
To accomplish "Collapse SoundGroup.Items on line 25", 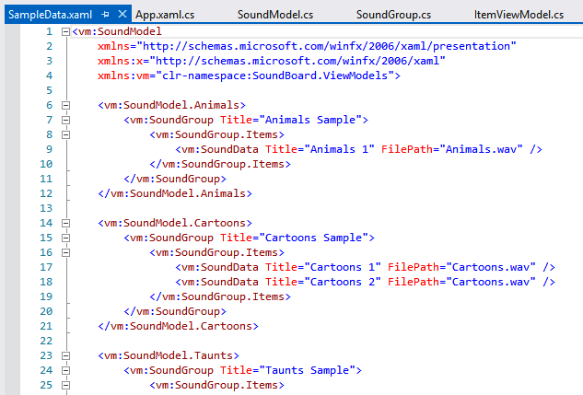I will tap(65, 385).
